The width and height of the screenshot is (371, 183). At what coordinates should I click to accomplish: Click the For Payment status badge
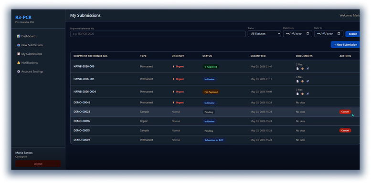[x=211, y=92]
